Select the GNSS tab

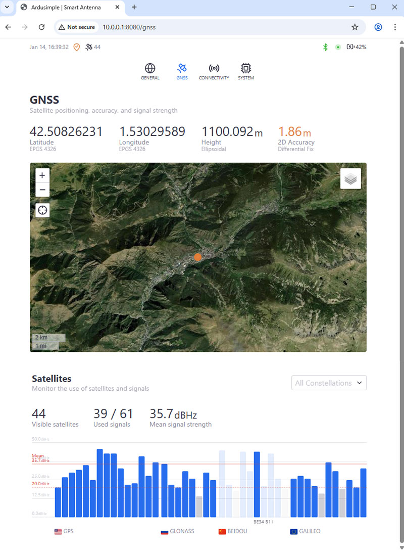click(182, 71)
